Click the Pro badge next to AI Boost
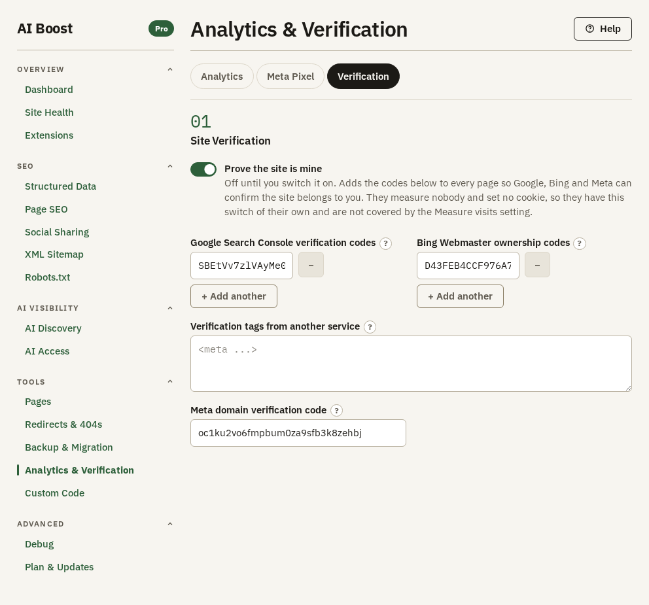Image resolution: width=649 pixels, height=605 pixels. click(x=162, y=29)
